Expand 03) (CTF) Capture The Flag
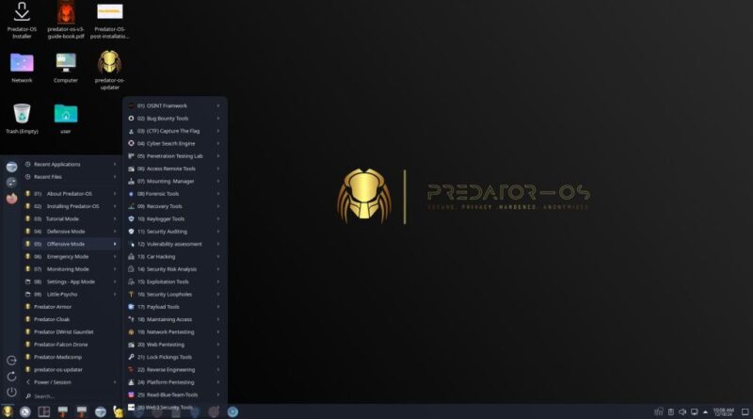The width and height of the screenshot is (753, 419). tap(175, 131)
